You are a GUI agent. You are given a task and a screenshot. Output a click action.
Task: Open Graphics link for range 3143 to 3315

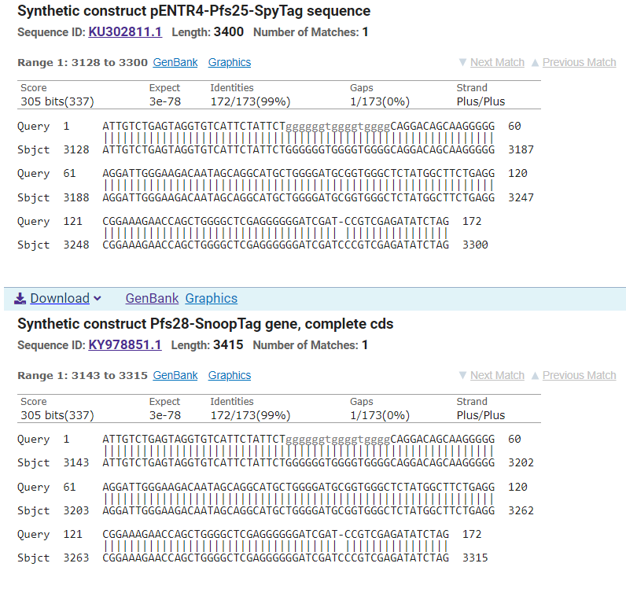pyautogui.click(x=230, y=376)
